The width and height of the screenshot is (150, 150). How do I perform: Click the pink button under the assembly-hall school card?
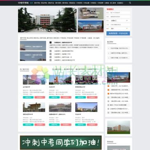point(92,97)
